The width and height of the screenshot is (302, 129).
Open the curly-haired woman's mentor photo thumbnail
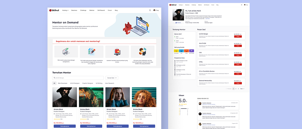tap(144, 97)
